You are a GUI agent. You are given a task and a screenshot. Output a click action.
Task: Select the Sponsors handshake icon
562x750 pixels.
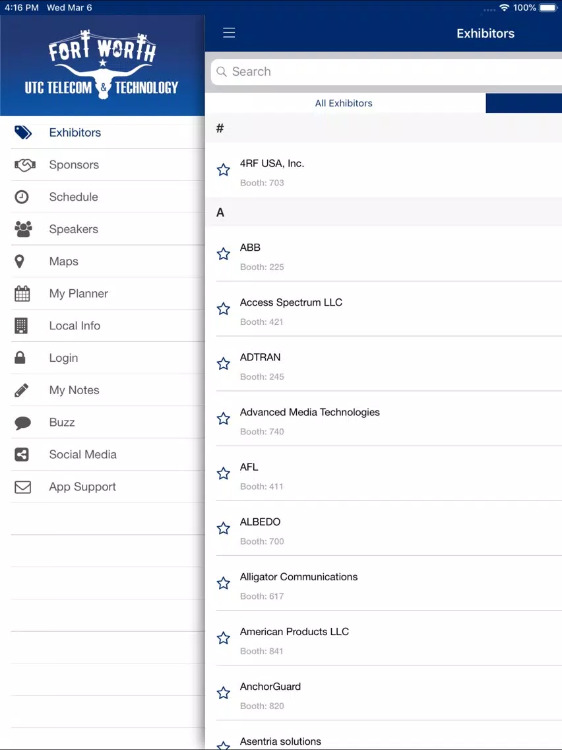[25, 165]
